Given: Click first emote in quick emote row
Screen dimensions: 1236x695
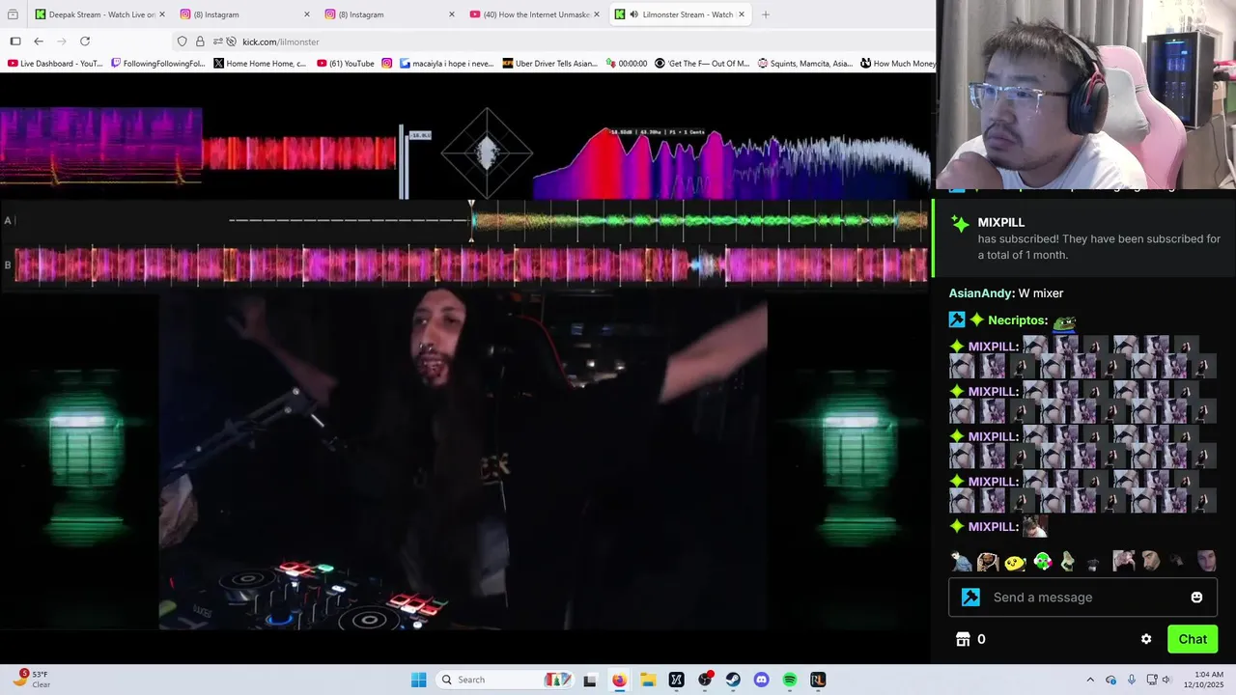Looking at the screenshot, I should click(961, 561).
